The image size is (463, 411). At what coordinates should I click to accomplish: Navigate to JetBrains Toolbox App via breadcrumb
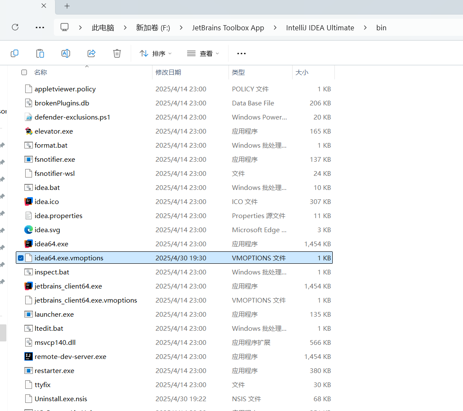(228, 27)
